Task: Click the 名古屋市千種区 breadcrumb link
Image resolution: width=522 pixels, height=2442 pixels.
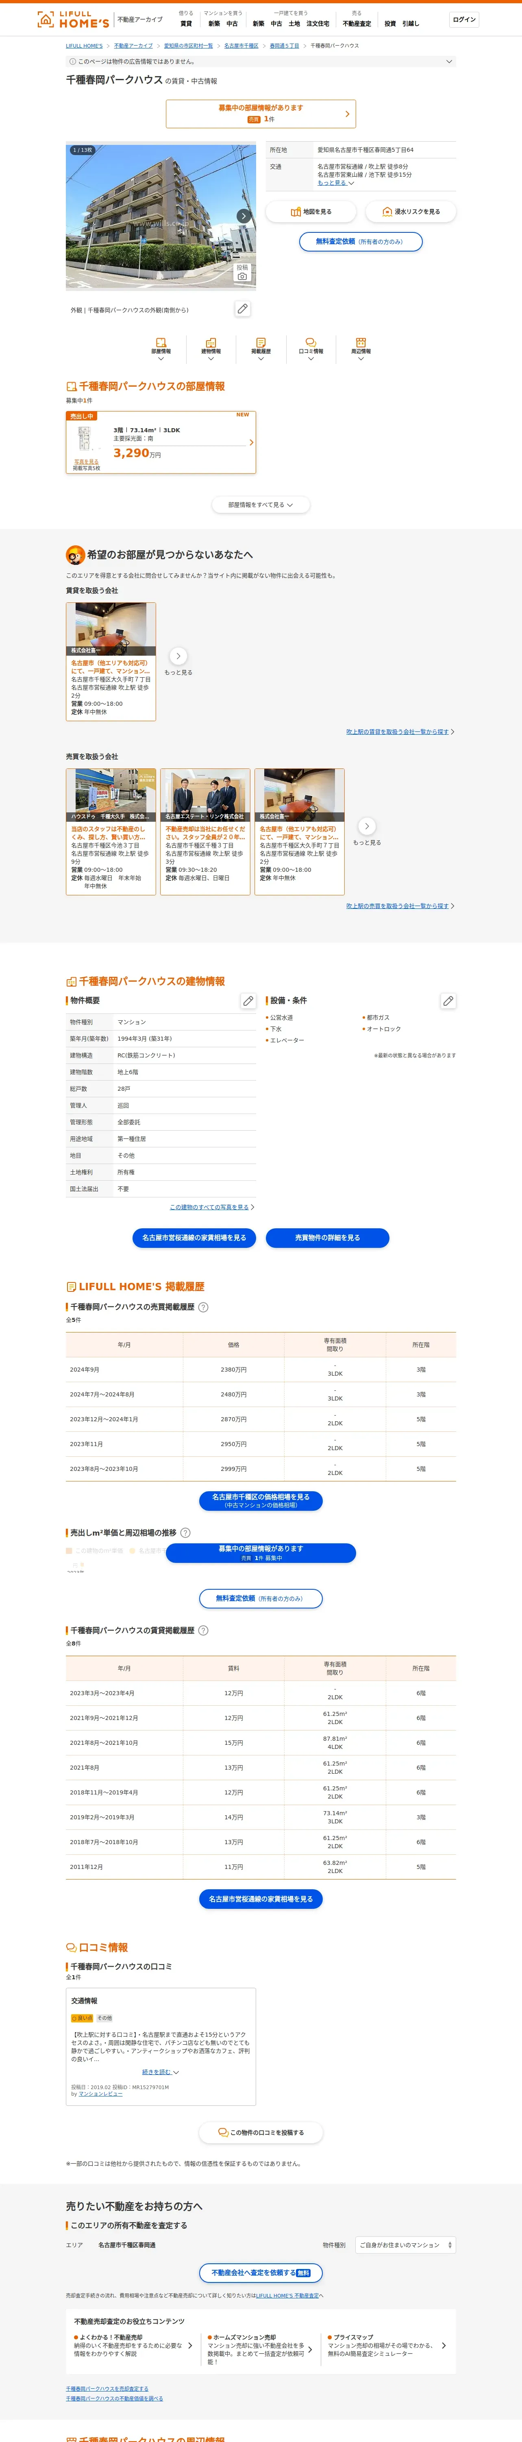Action: (241, 46)
